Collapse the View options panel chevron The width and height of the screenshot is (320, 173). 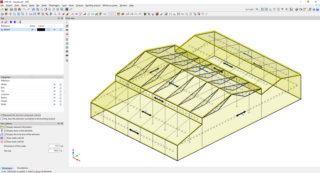tap(58, 123)
